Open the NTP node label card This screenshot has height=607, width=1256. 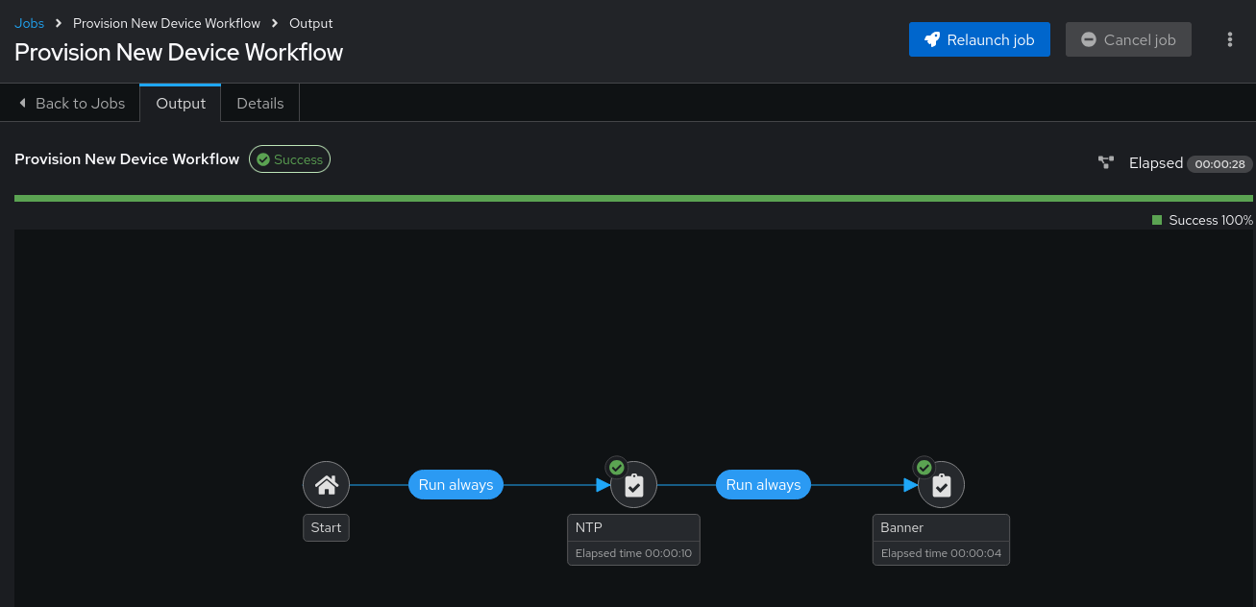[x=633, y=540]
